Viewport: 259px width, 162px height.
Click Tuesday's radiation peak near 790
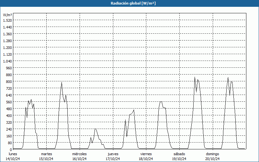pyautogui.click(x=62, y=82)
